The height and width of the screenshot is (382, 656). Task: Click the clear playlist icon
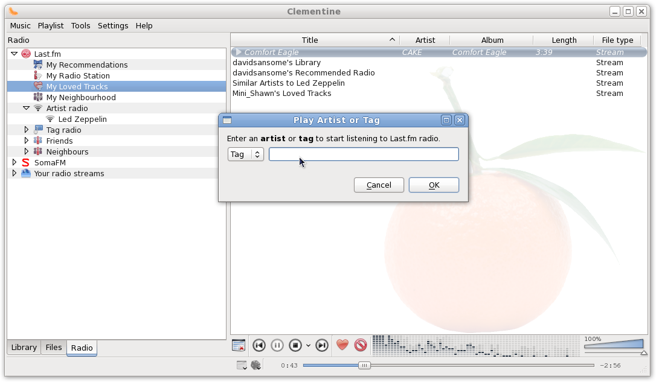[239, 345]
